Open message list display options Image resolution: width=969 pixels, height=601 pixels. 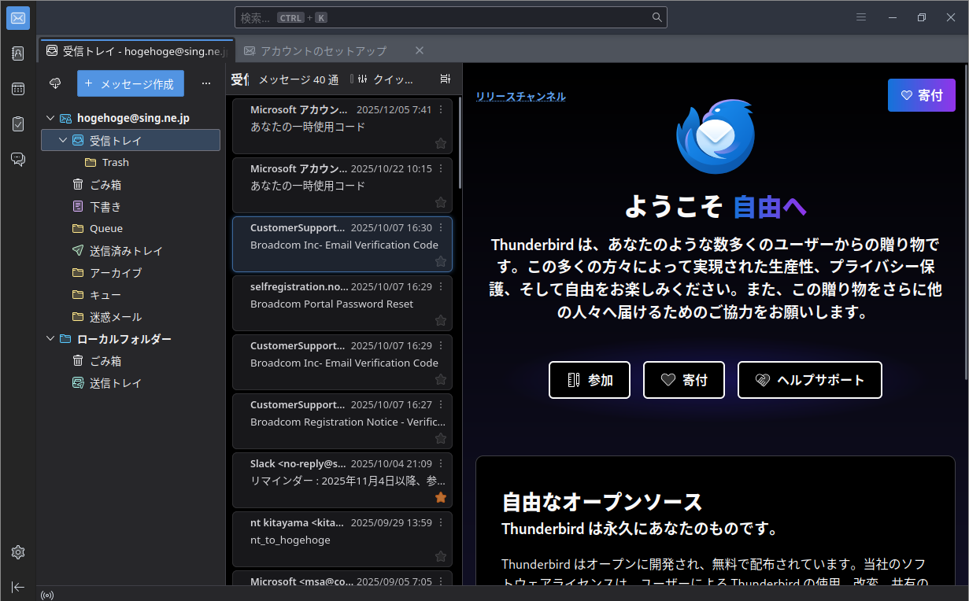tap(446, 79)
